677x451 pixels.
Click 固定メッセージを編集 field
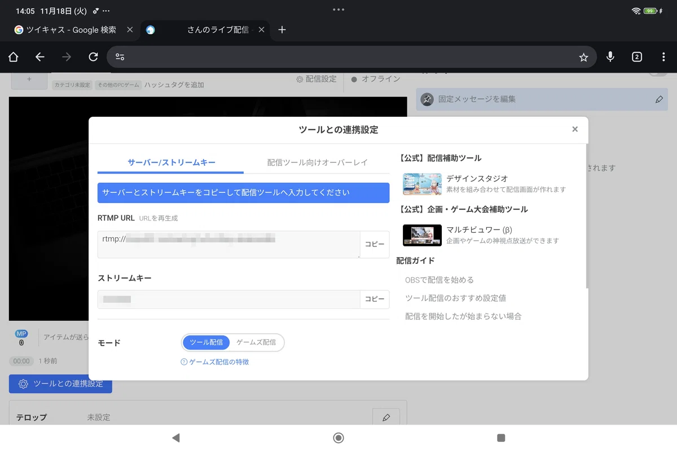click(542, 99)
